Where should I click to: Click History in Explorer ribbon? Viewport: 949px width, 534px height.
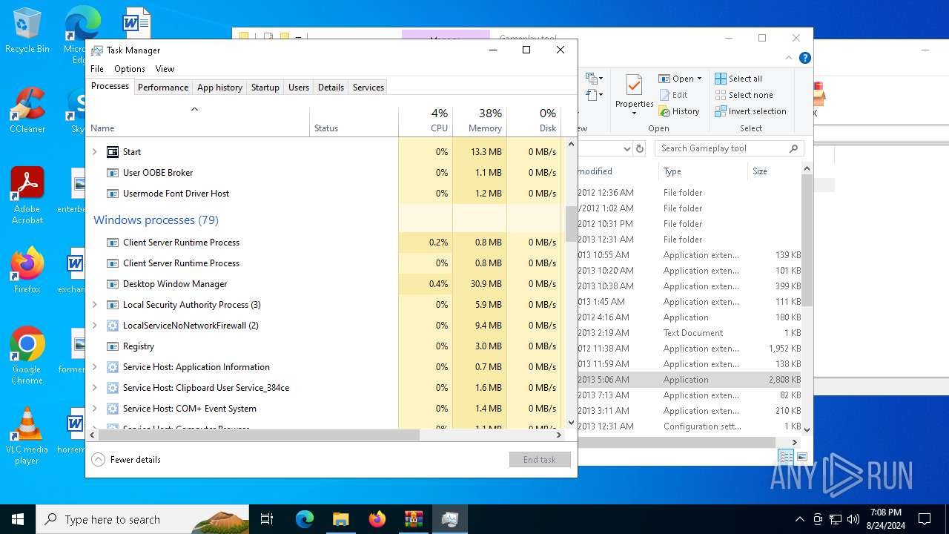coord(678,111)
